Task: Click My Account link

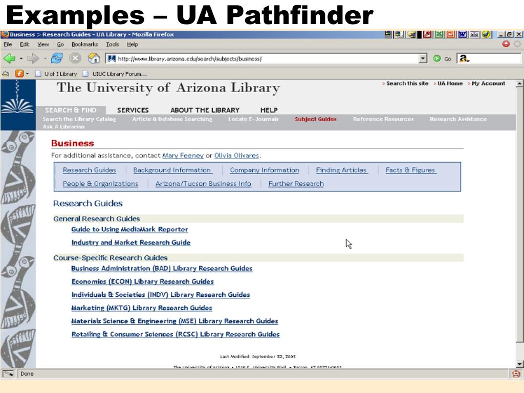Action: 488,83
